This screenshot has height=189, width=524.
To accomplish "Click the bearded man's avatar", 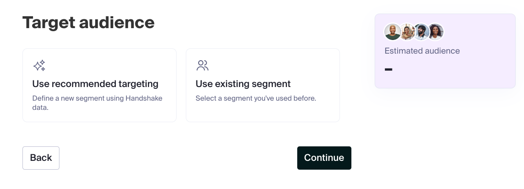I will point(421,32).
